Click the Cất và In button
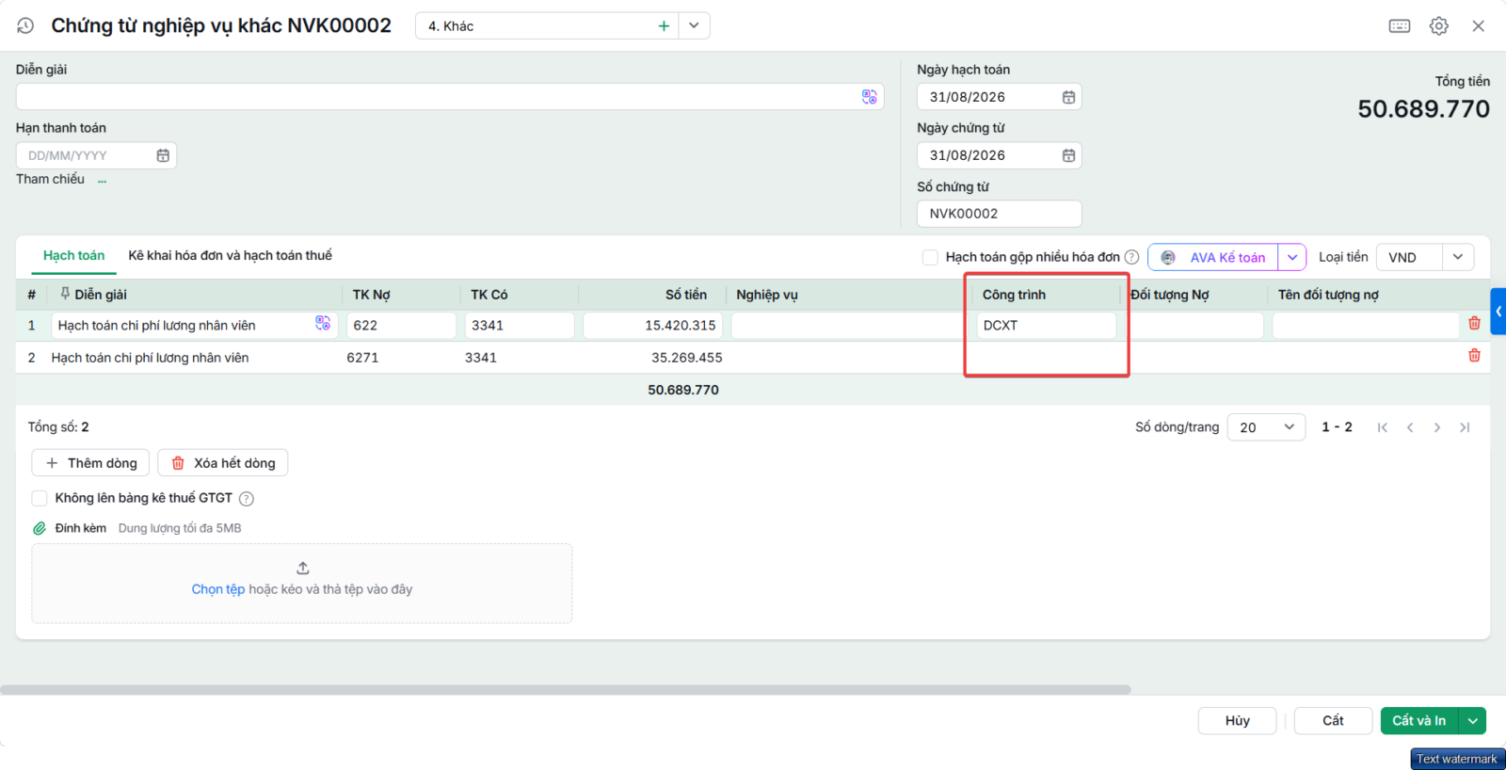The width and height of the screenshot is (1506, 770). coord(1419,721)
